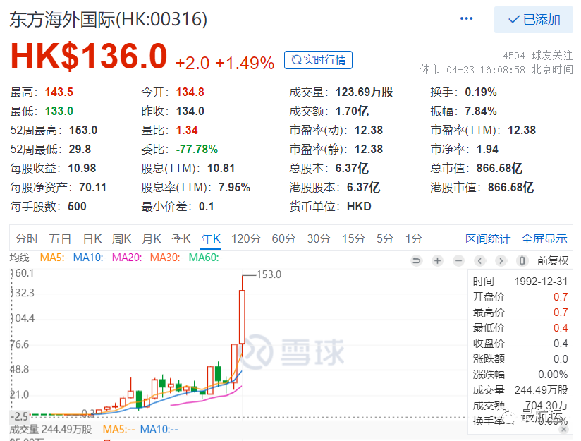This screenshot has height=441, width=581.
Task: Switch to the 日K daily chart tab
Action: tap(92, 238)
